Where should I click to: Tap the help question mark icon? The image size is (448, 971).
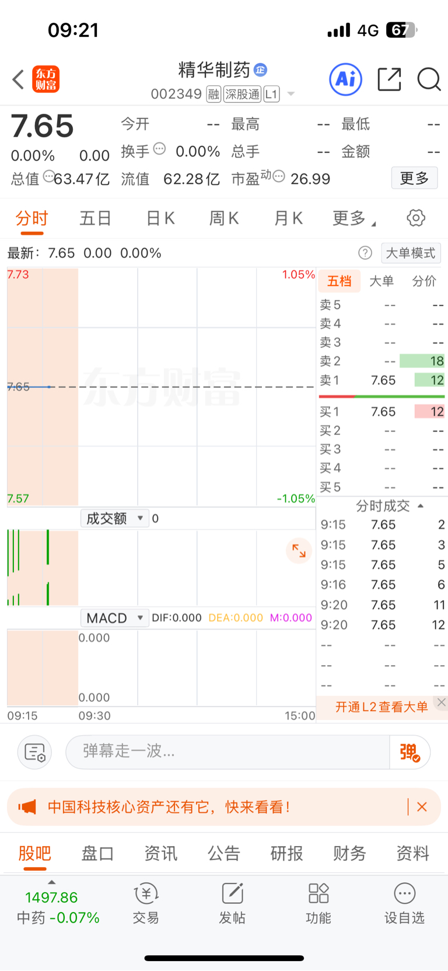coord(365,253)
